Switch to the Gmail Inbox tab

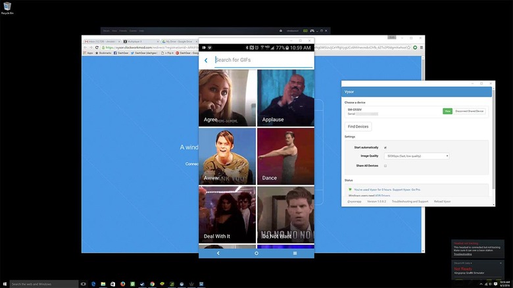tap(102, 41)
